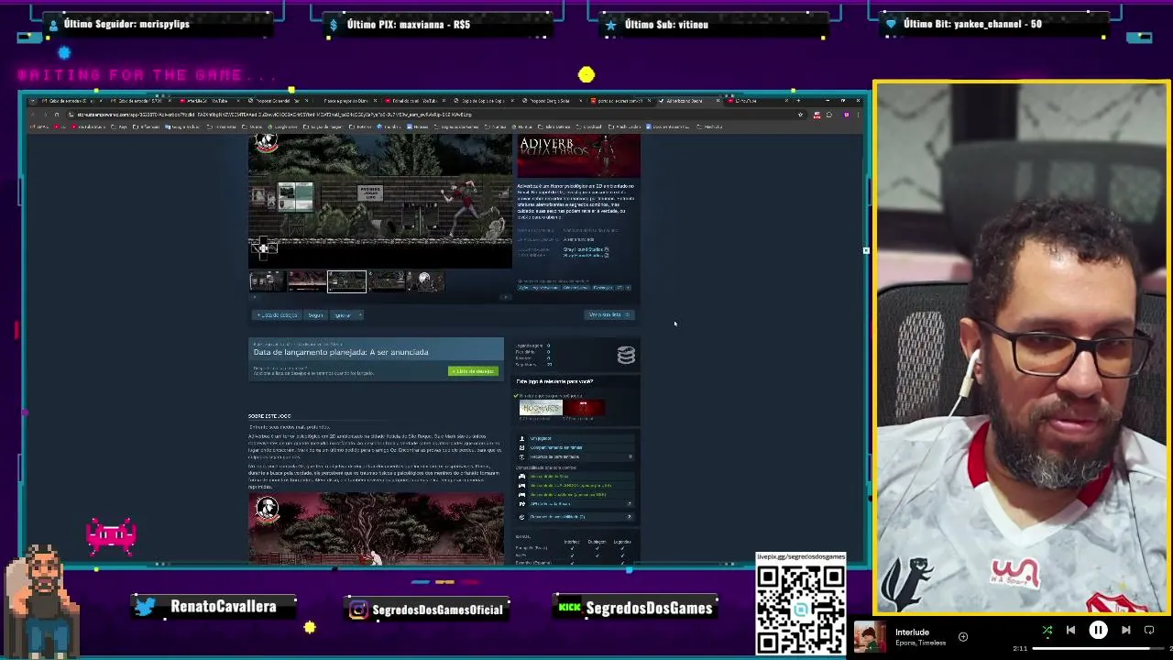The image size is (1173, 660).
Task: Click the browser profile avatar icon
Action: coord(846,115)
